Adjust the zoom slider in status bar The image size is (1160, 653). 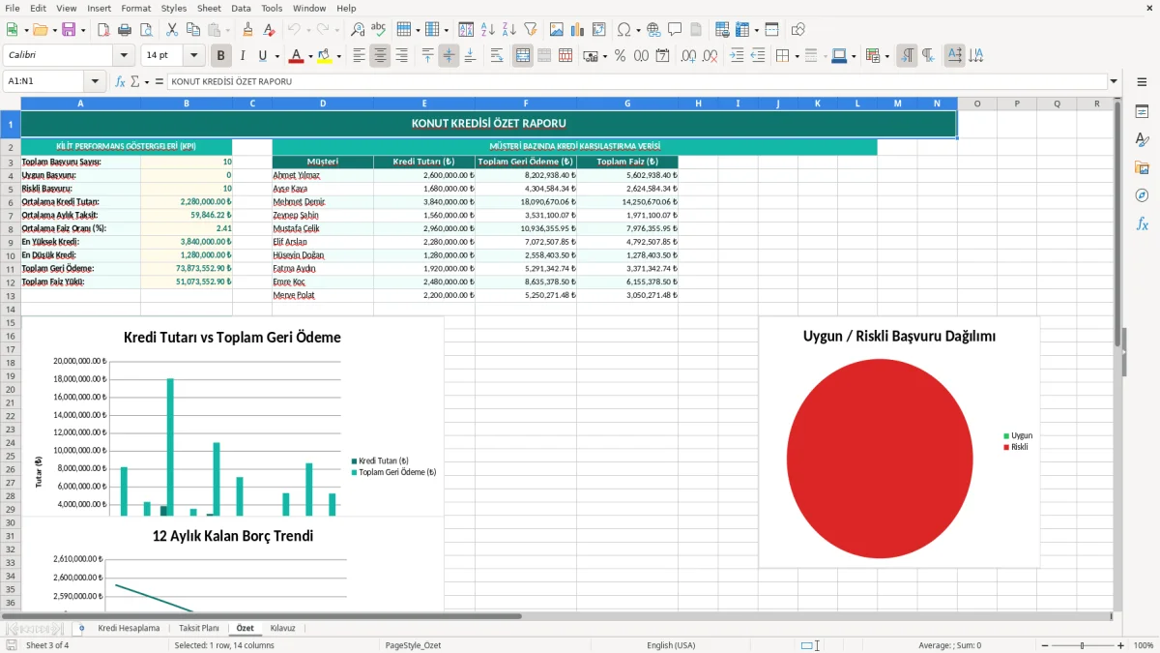[1083, 645]
